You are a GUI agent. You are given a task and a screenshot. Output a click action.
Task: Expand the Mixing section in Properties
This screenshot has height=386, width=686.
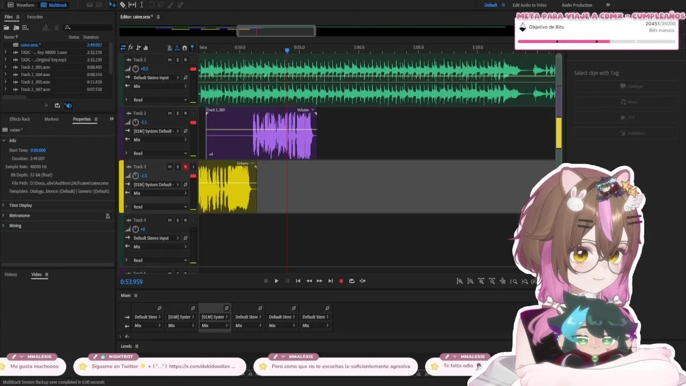tap(4, 226)
